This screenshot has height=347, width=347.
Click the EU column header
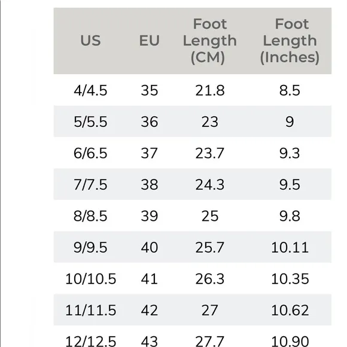149,41
